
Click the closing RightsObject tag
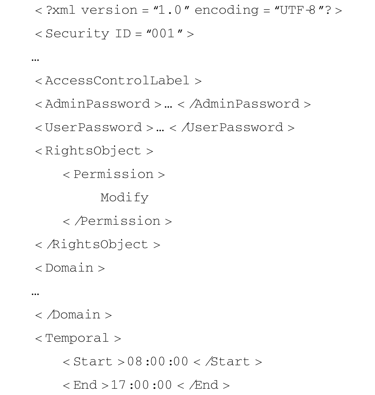[98, 245]
